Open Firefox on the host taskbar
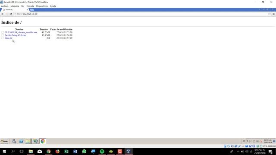 [57, 152]
